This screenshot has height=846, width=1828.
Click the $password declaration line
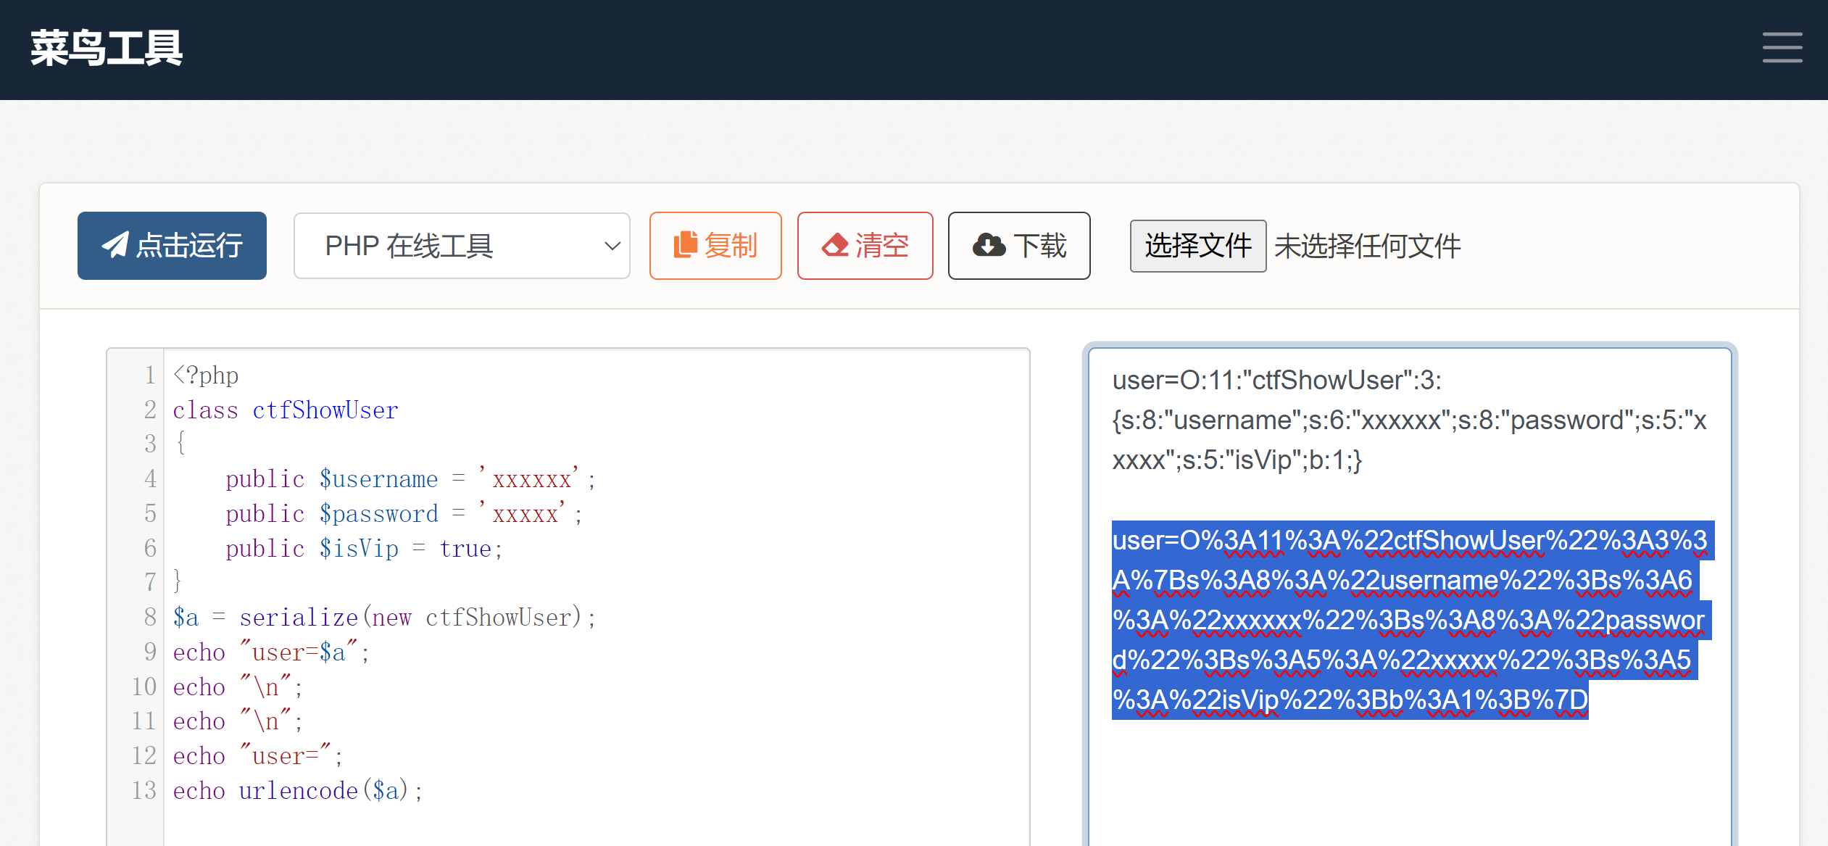coord(404,514)
